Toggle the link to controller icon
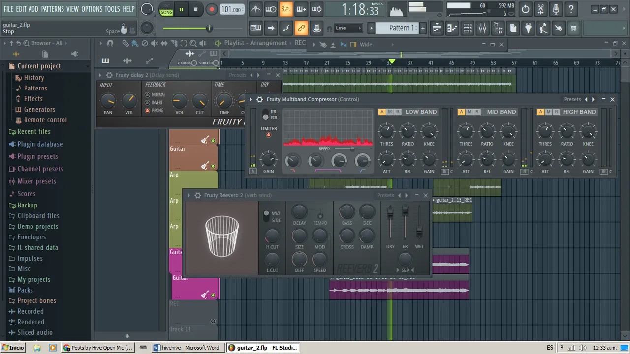Viewport: 630px width, 354px height. point(301,28)
